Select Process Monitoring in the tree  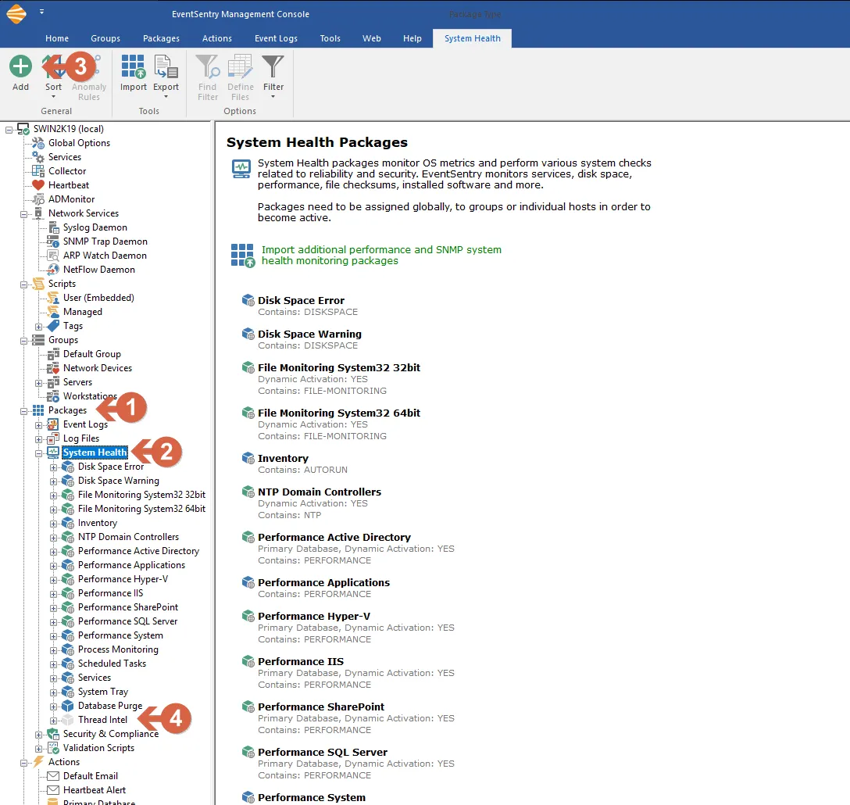click(118, 649)
